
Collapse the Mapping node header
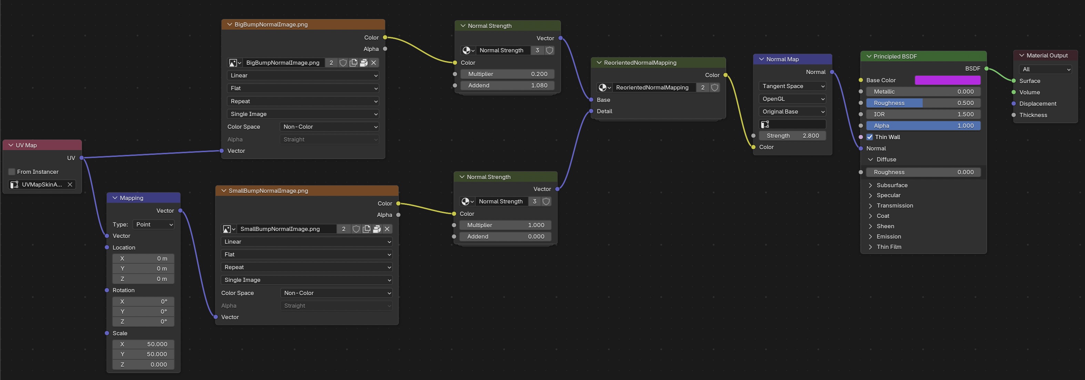[114, 198]
